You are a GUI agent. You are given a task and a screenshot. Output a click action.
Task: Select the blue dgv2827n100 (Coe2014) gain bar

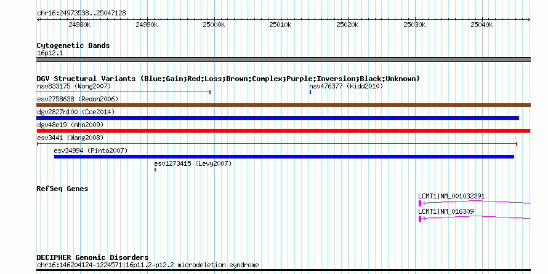(x=278, y=118)
